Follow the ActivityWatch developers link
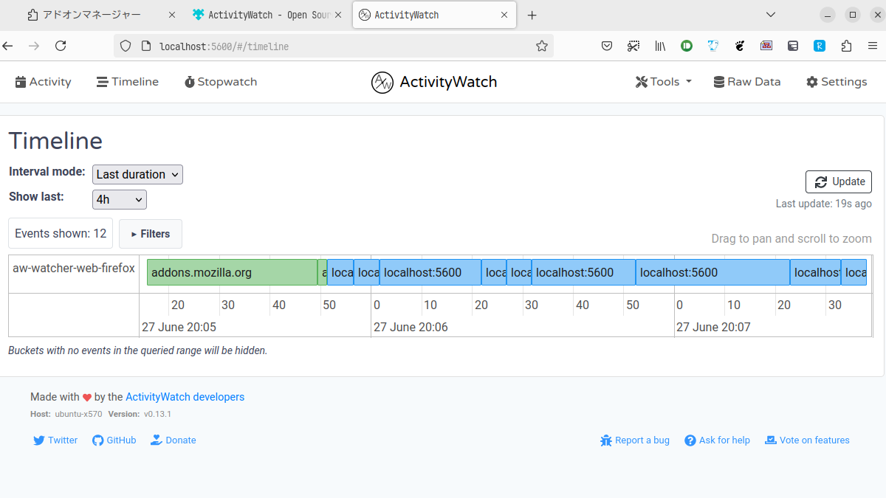The width and height of the screenshot is (886, 498). point(185,396)
